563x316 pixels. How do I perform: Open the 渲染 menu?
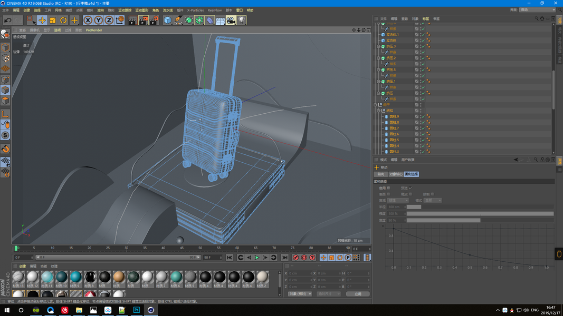tap(101, 11)
